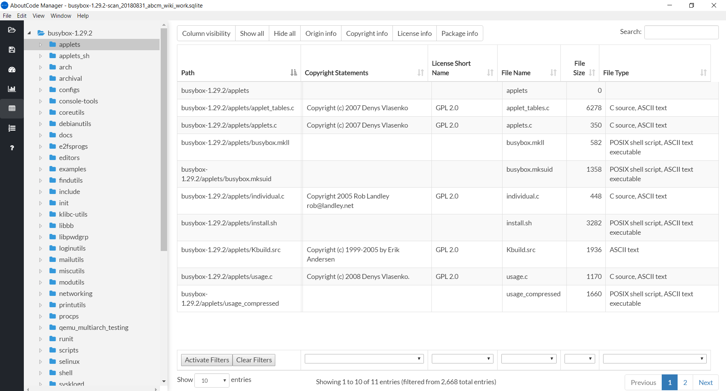Click the docs folder icon
The image size is (726, 391).
(53, 135)
